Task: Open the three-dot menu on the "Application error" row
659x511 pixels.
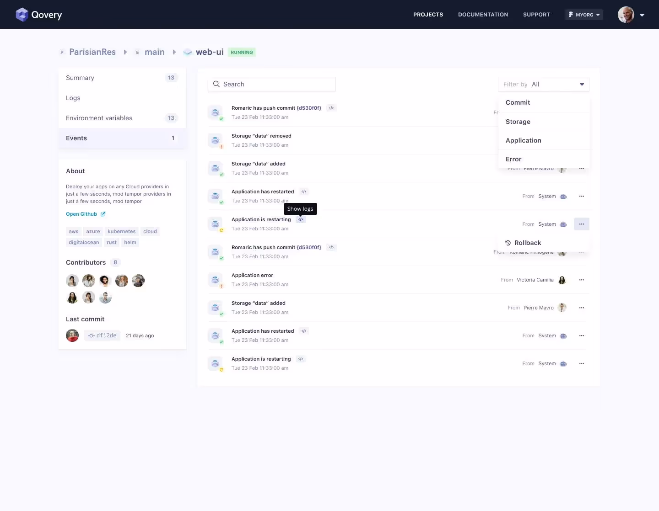Action: coord(582,280)
